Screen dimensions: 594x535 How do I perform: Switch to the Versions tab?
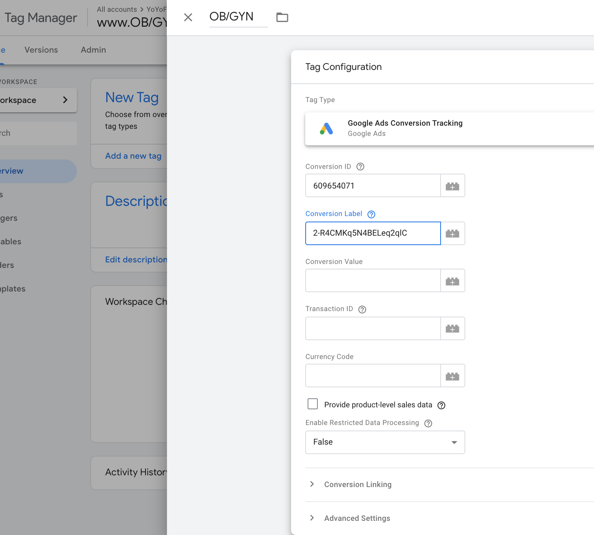tap(41, 50)
